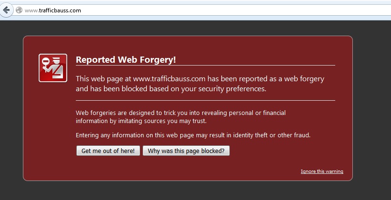Image resolution: width=391 pixels, height=200 pixels.
Task: Click the dark gray background below the warning box
Action: pos(195,190)
